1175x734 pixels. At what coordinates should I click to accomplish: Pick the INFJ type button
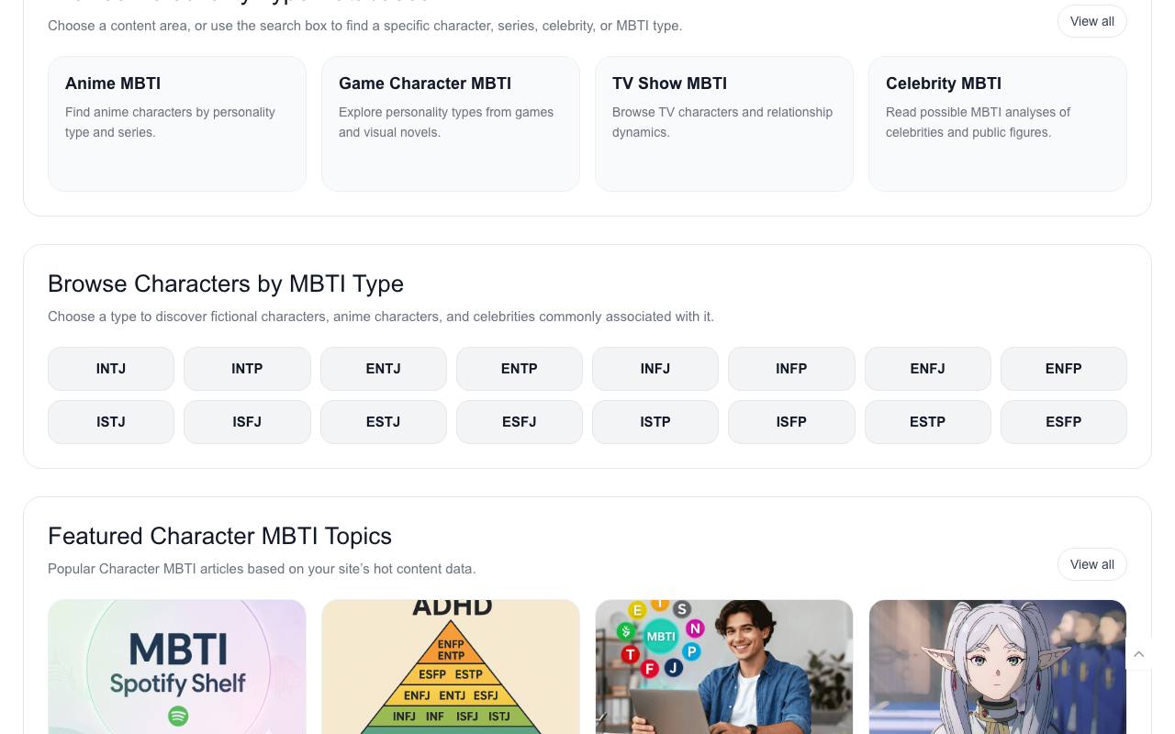click(655, 369)
